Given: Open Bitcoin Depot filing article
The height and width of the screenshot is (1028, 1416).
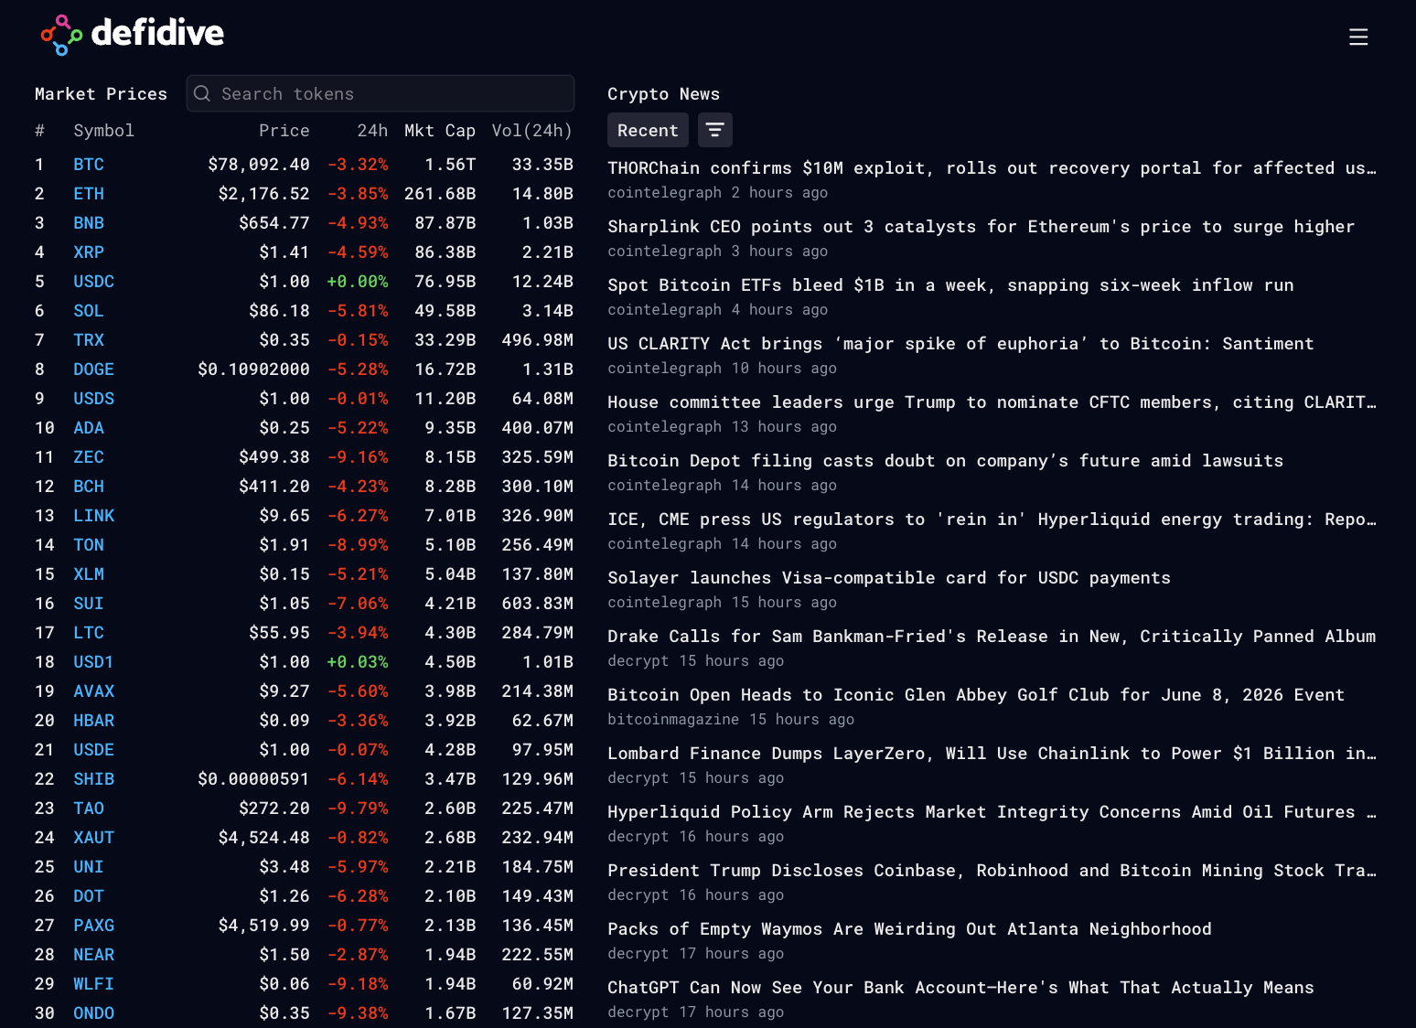Looking at the screenshot, I should tap(946, 461).
